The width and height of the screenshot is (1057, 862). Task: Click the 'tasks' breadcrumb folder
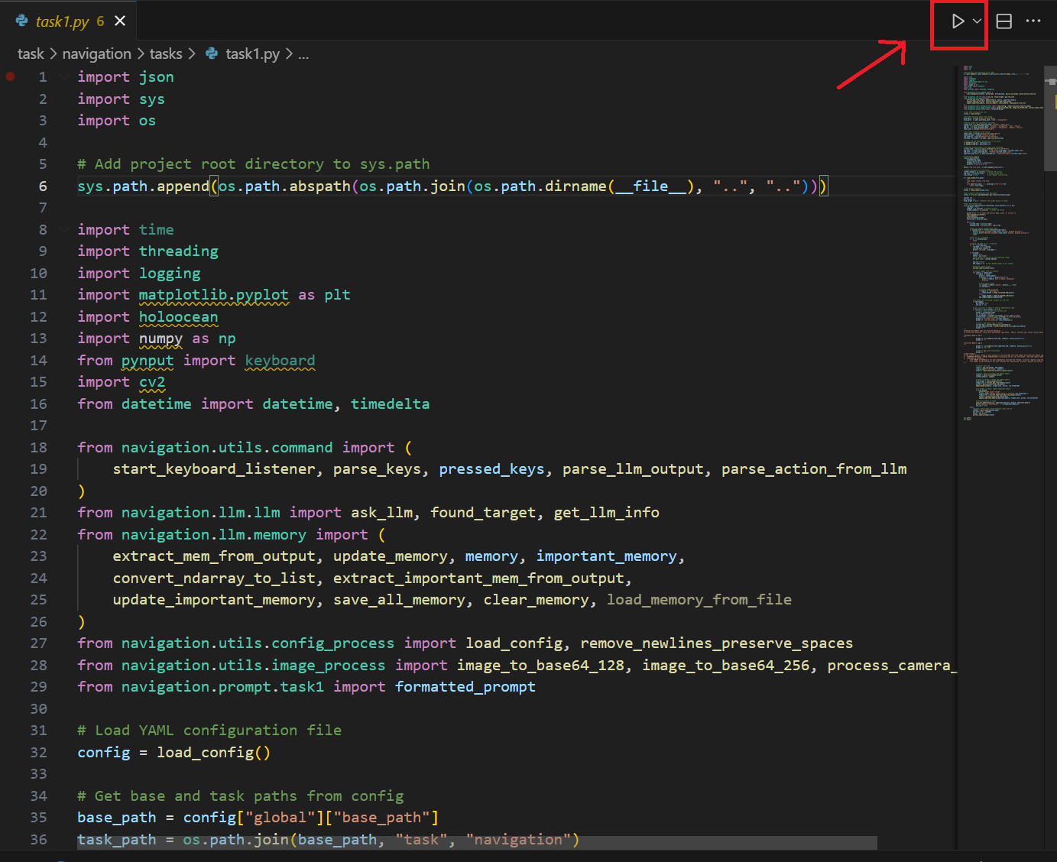coord(166,53)
